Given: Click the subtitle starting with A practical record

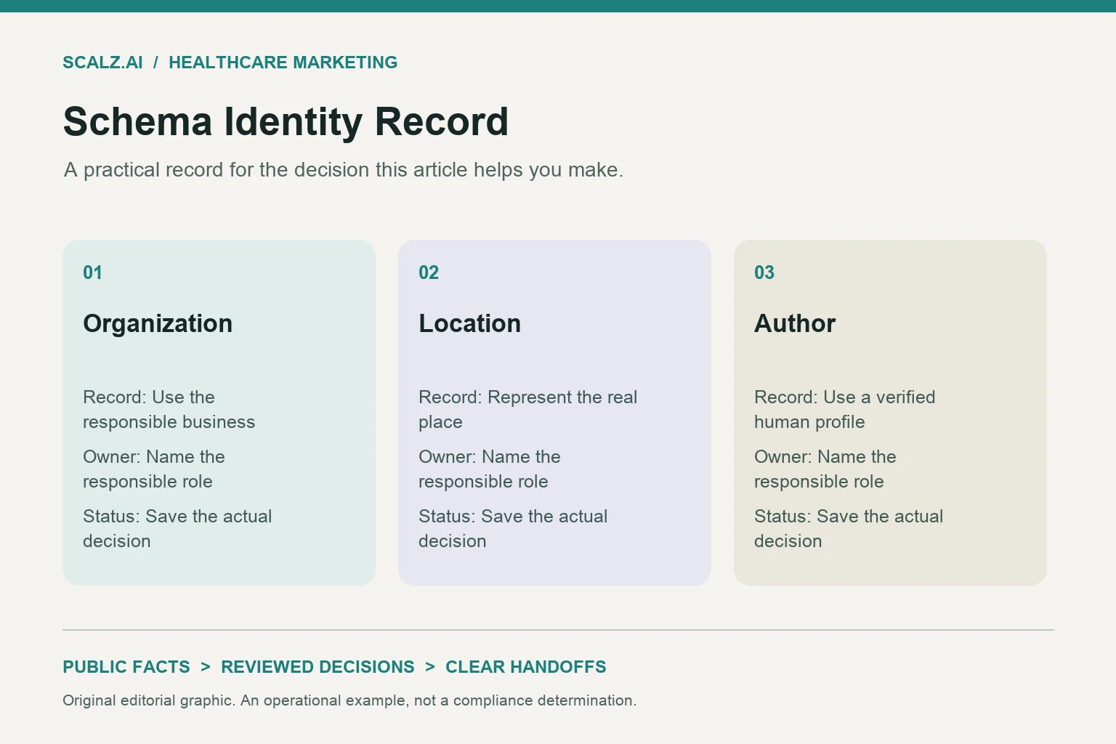Looking at the screenshot, I should click(x=344, y=170).
